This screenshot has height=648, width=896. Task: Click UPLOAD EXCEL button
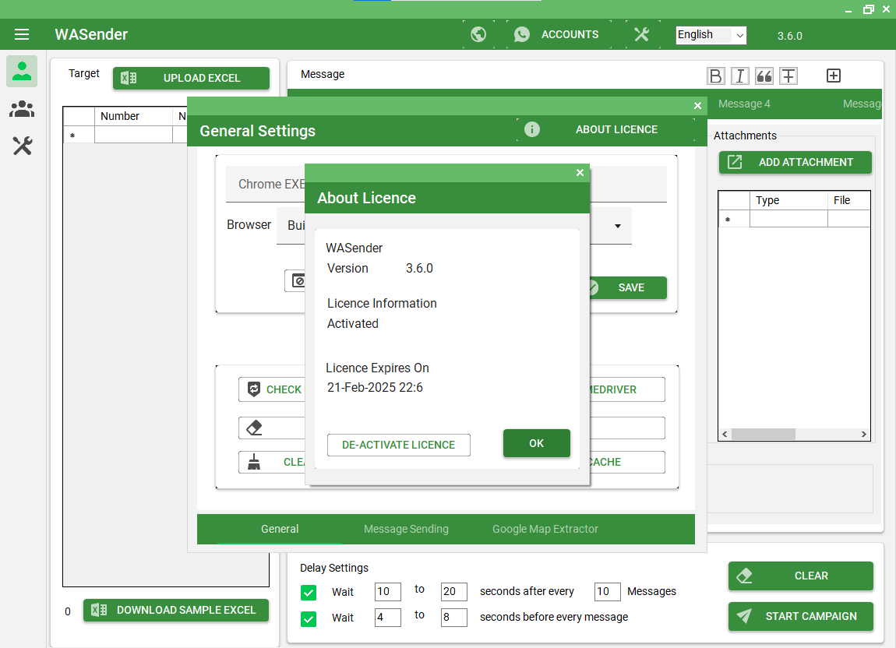click(x=191, y=79)
